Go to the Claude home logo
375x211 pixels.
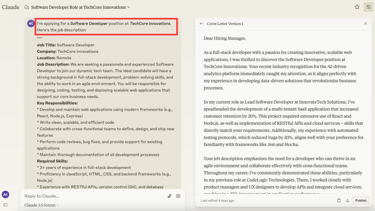pos(11,7)
